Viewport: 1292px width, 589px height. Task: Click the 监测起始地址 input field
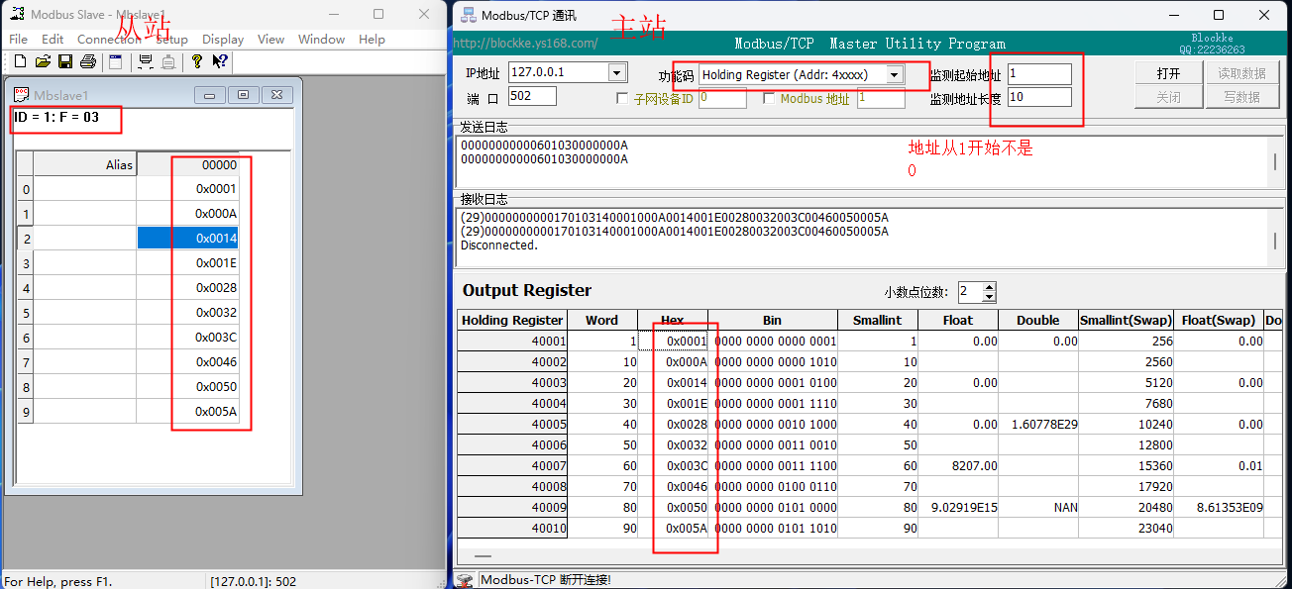(1039, 74)
